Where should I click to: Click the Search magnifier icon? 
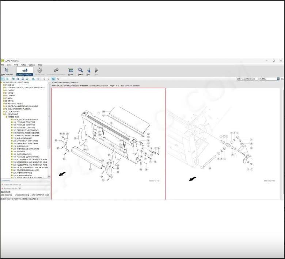80,71
